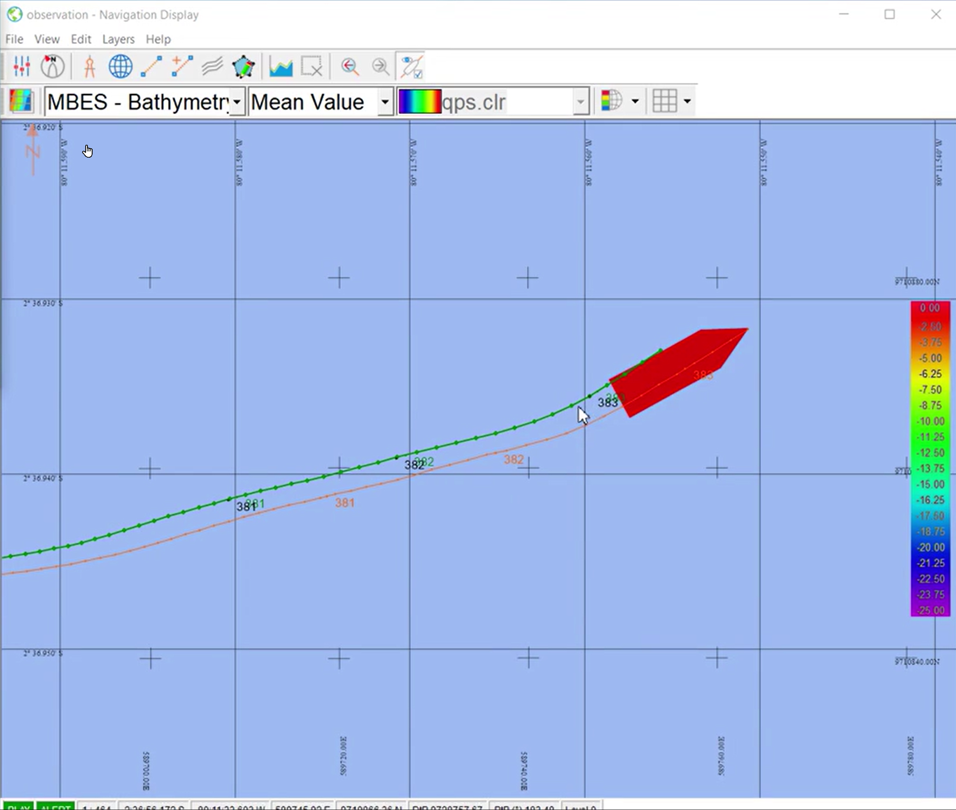
Task: Click the profile chart icon
Action: 281,67
